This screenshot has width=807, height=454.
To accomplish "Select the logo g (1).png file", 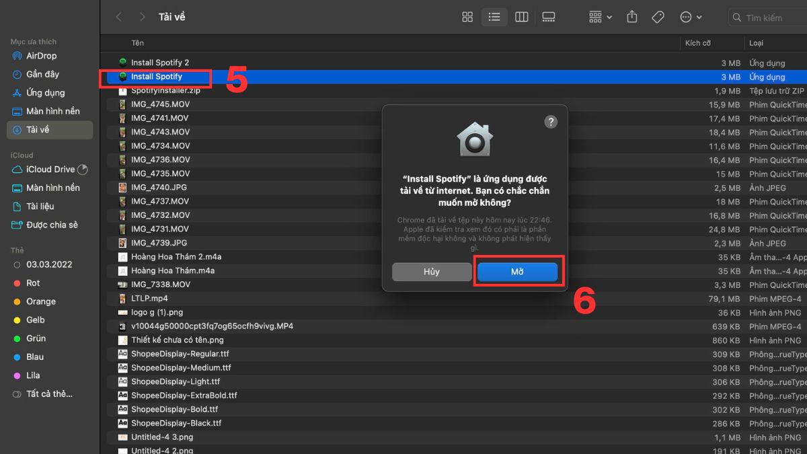I will pos(157,312).
